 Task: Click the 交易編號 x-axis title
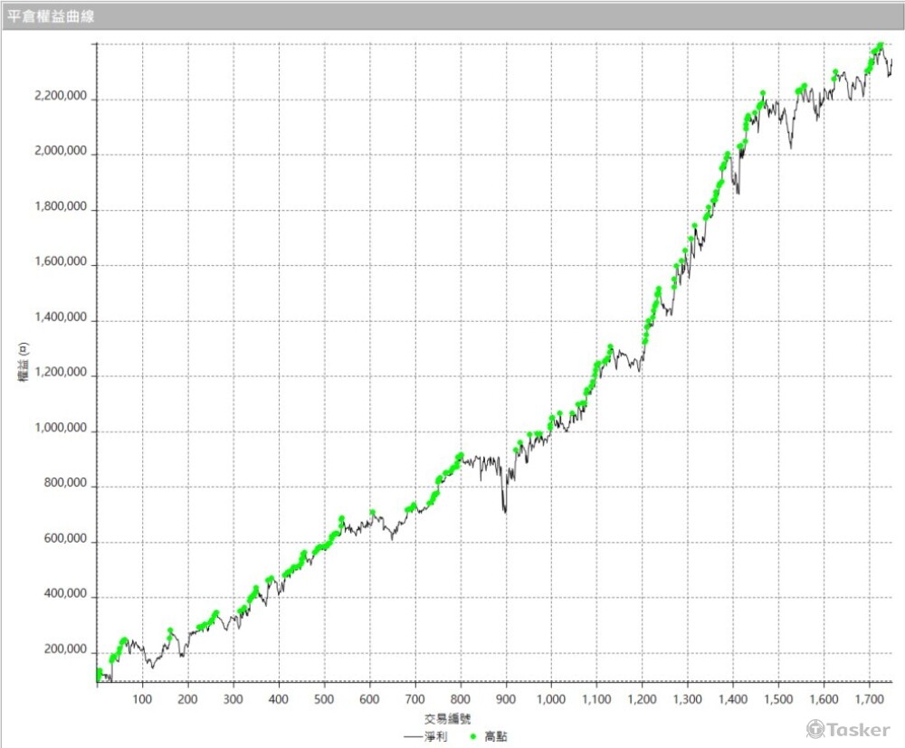(443, 718)
